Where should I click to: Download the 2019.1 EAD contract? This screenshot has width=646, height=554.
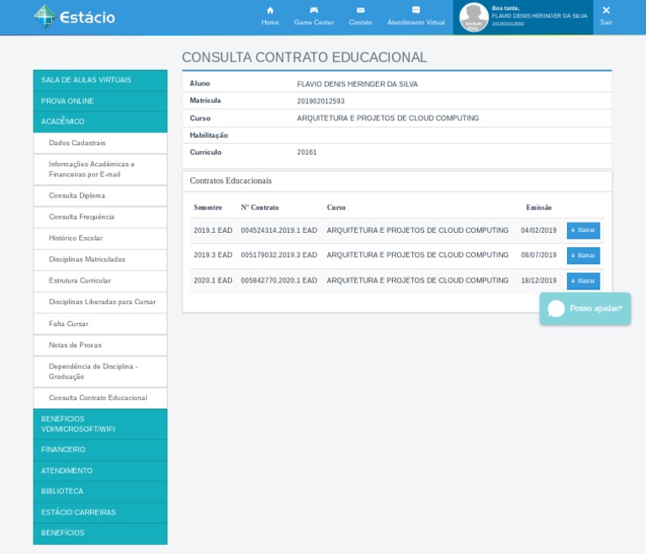[x=583, y=230]
